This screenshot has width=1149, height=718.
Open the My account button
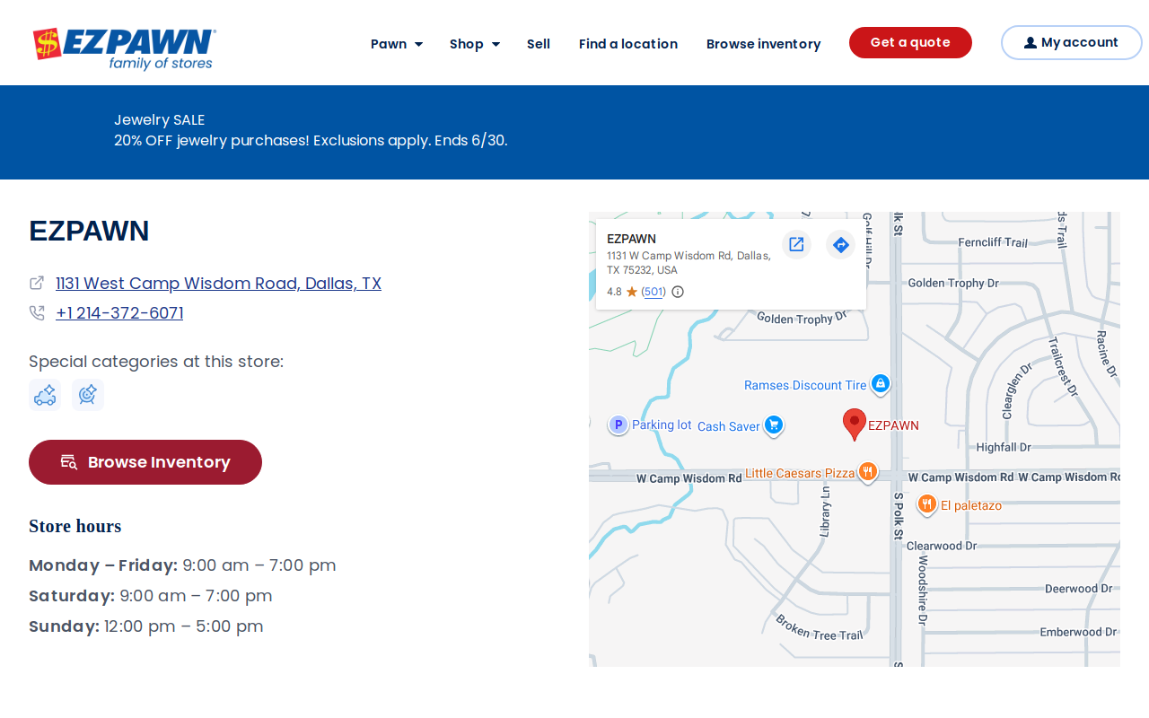click(1072, 42)
